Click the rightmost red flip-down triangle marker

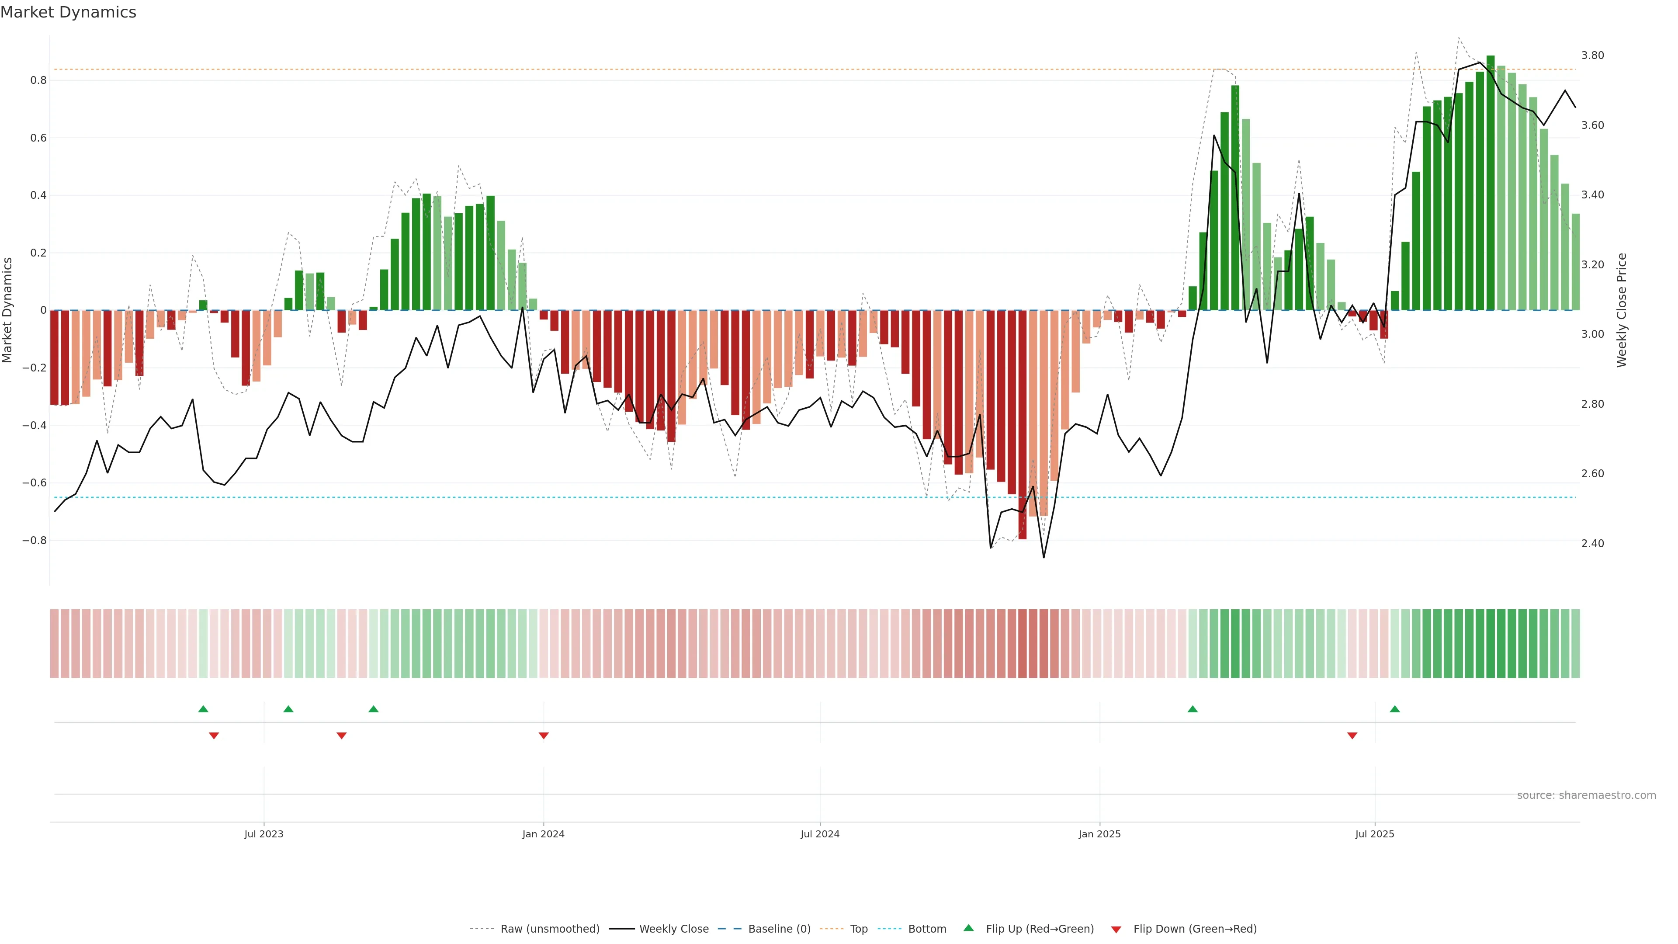pos(1352,736)
